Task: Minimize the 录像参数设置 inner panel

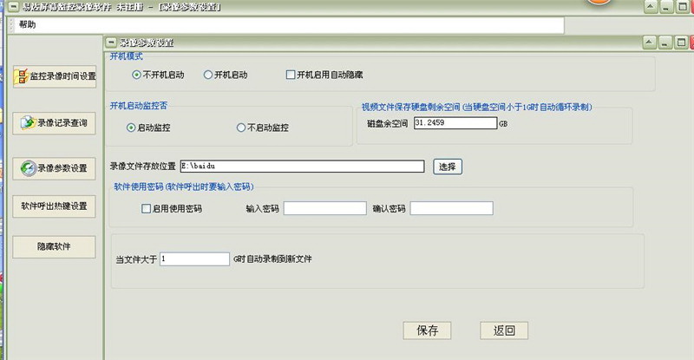Action: (x=665, y=43)
